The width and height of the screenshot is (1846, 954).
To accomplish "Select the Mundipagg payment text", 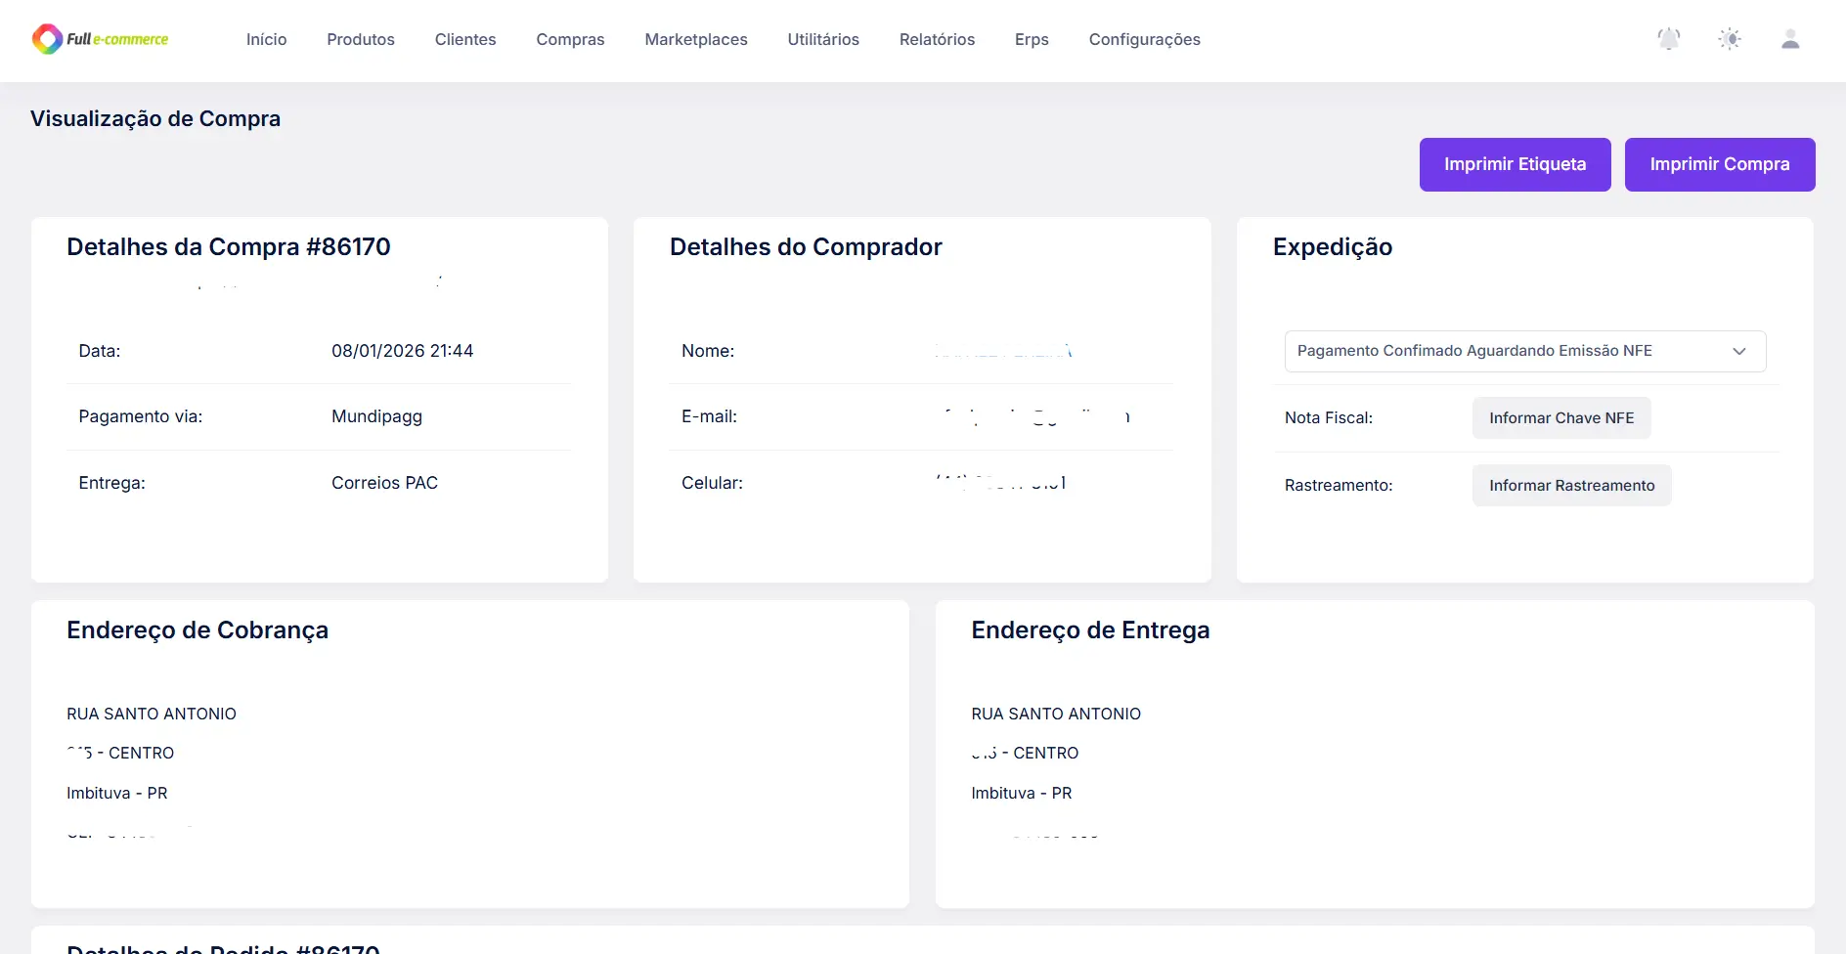I will (x=376, y=416).
